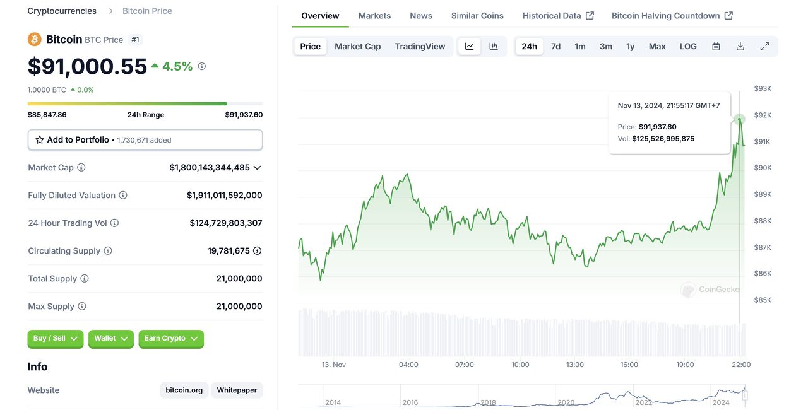Viewport: 808px width, 410px height.
Task: Click the star icon in Add to Portfolio
Action: (40, 140)
